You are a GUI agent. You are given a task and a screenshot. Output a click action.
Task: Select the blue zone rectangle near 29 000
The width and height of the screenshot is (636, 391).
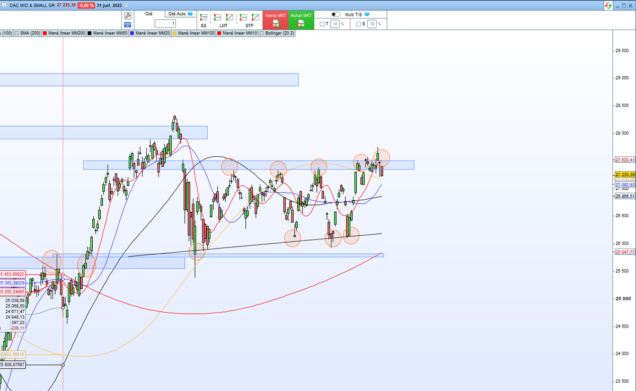point(149,79)
